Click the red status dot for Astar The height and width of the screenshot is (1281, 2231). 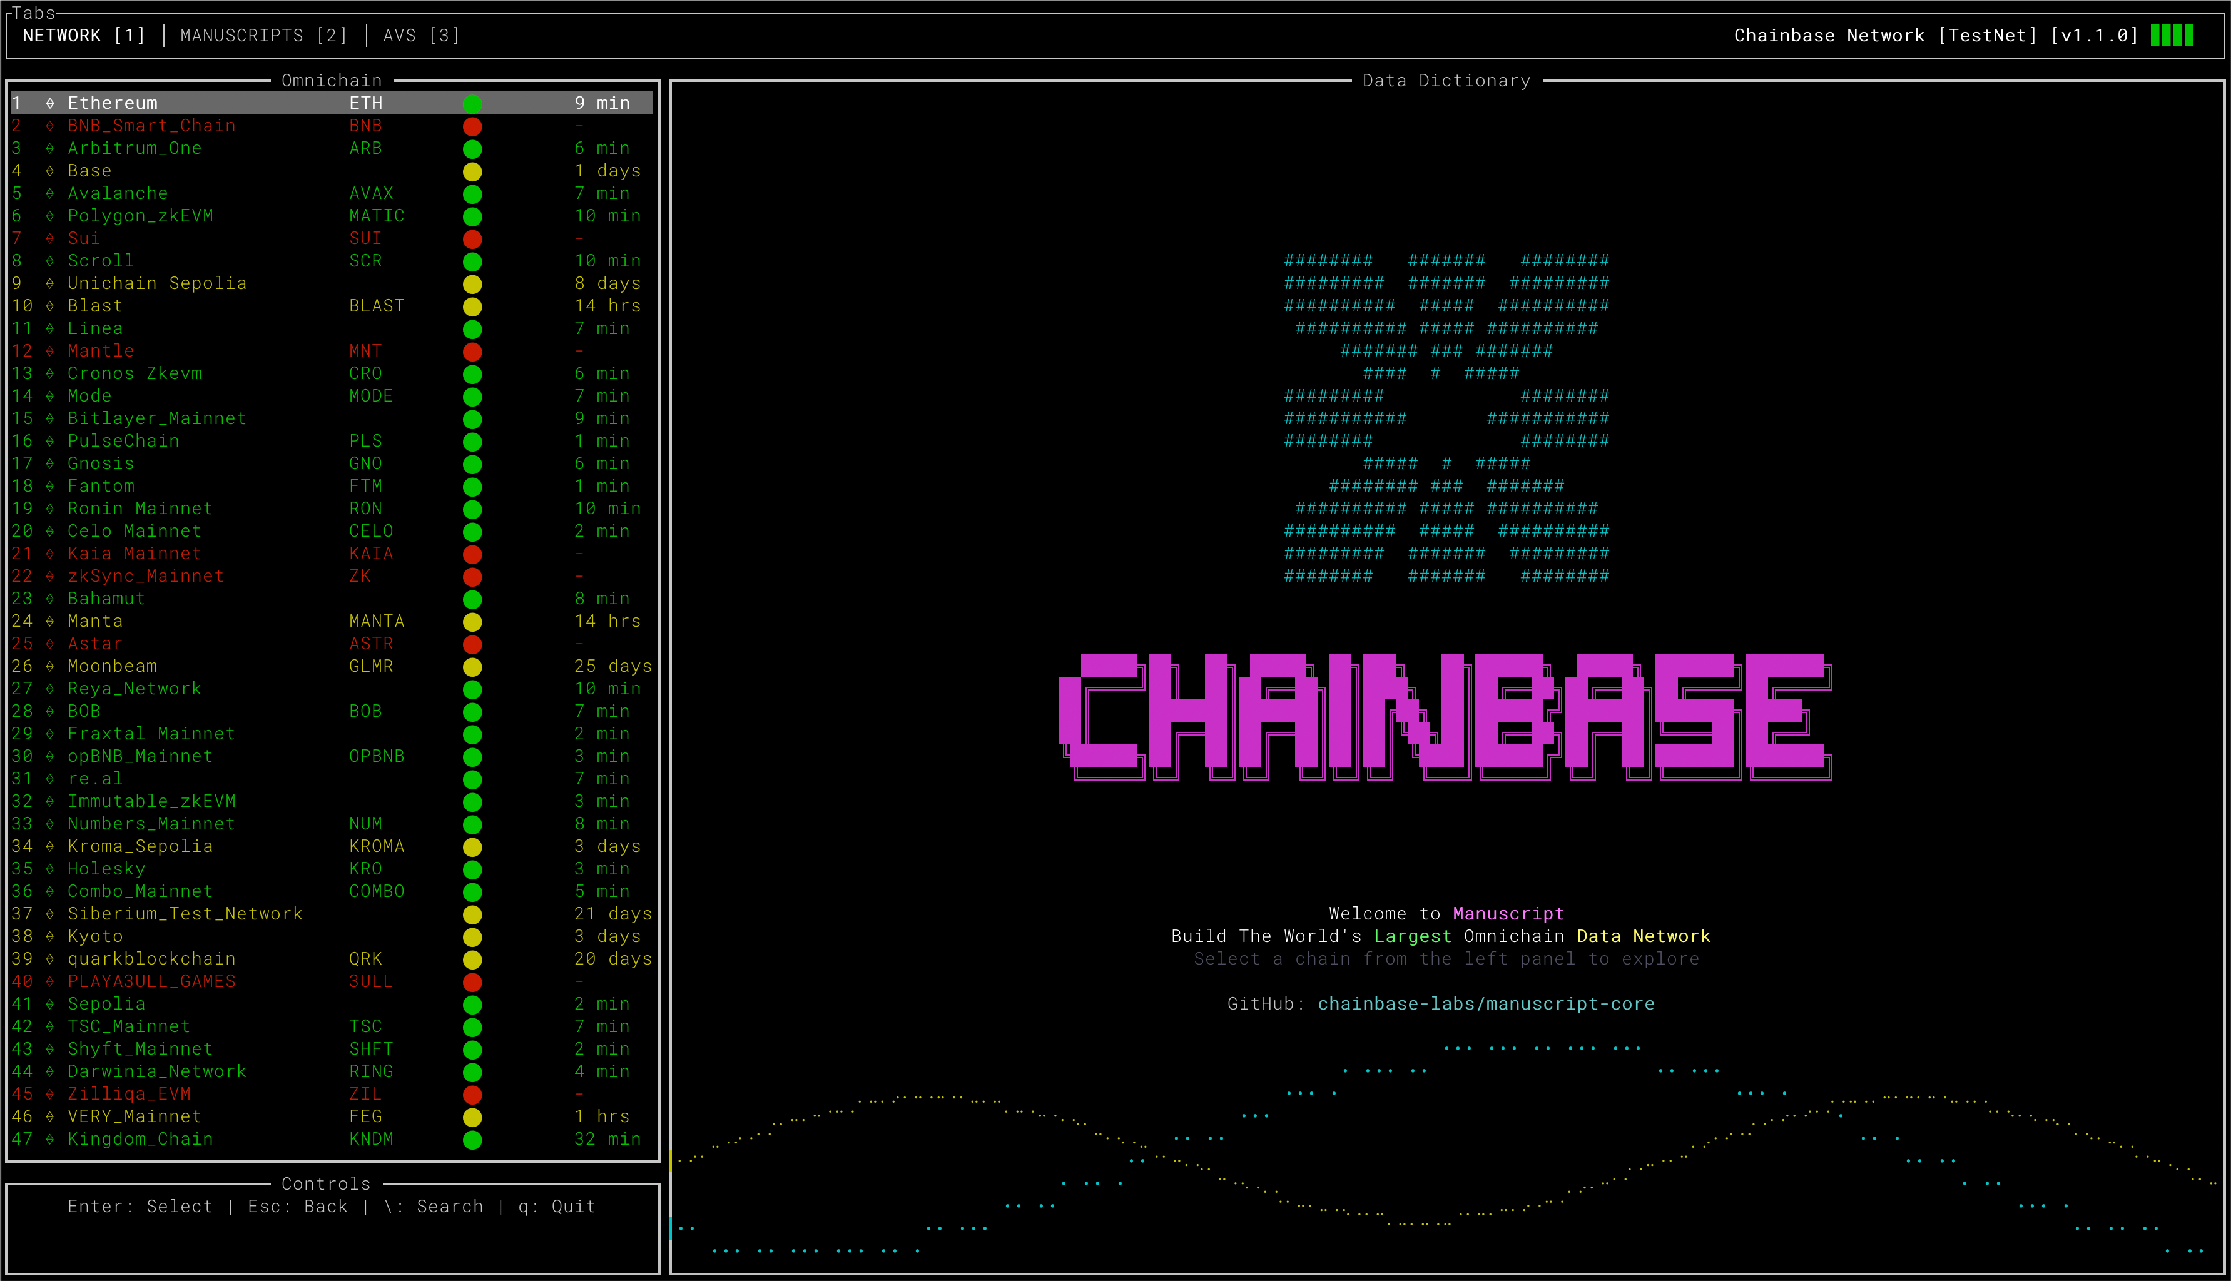tap(472, 645)
